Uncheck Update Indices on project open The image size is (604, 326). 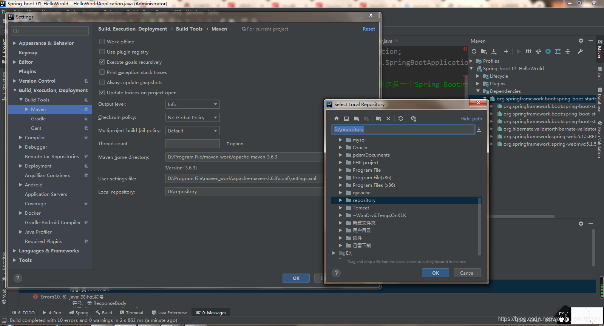click(x=102, y=92)
